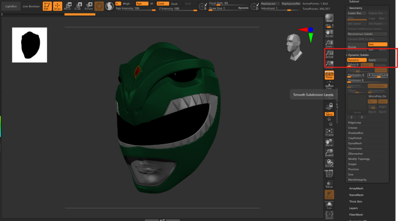Toggle Solo mode
Viewport: 398px width, 221px height.
(329, 205)
